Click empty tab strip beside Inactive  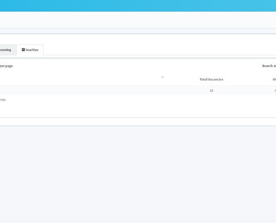(159, 50)
